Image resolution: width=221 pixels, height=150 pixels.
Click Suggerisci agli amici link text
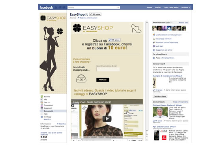coord(164,50)
